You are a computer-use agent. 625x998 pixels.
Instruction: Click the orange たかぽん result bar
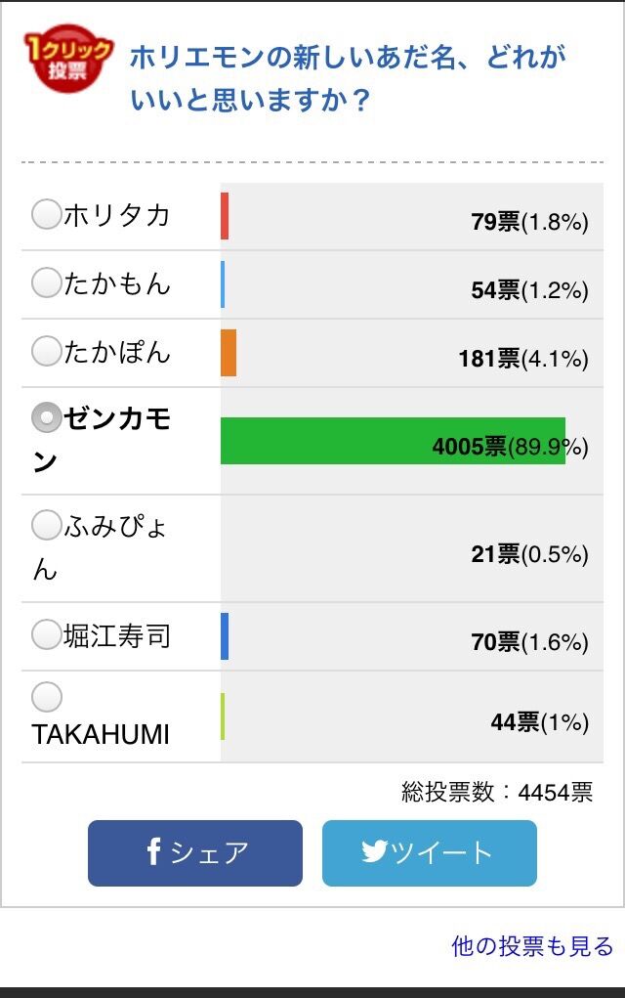(229, 353)
